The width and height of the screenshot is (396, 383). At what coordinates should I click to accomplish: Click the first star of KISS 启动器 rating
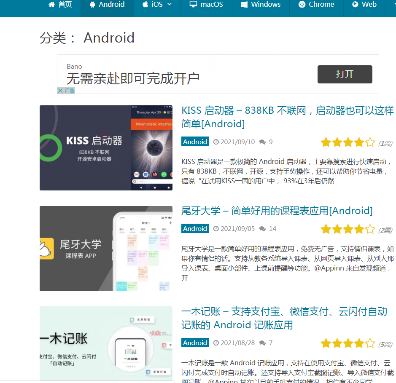tap(326, 142)
